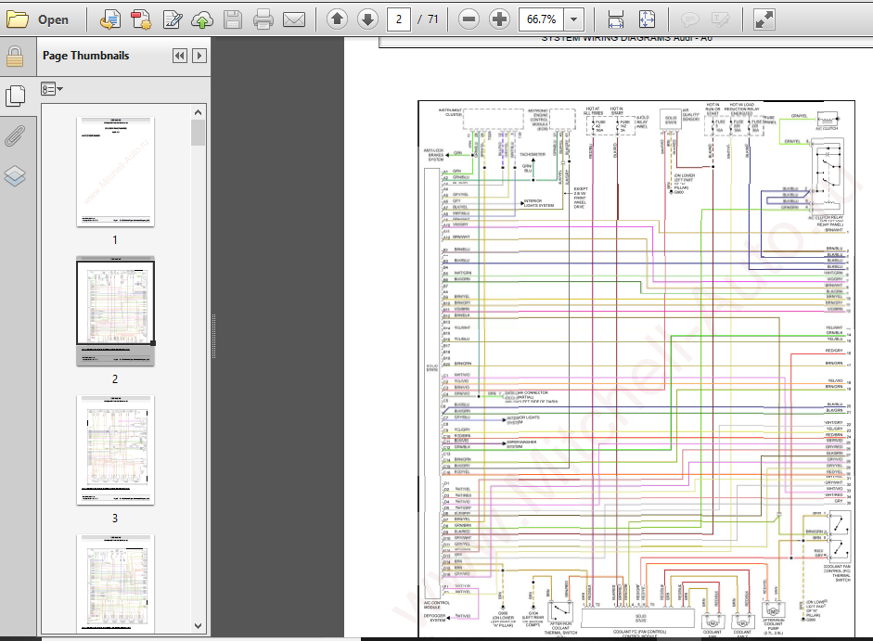This screenshot has width=873, height=641.
Task: Click the Add Comment bubble icon
Action: tap(690, 20)
